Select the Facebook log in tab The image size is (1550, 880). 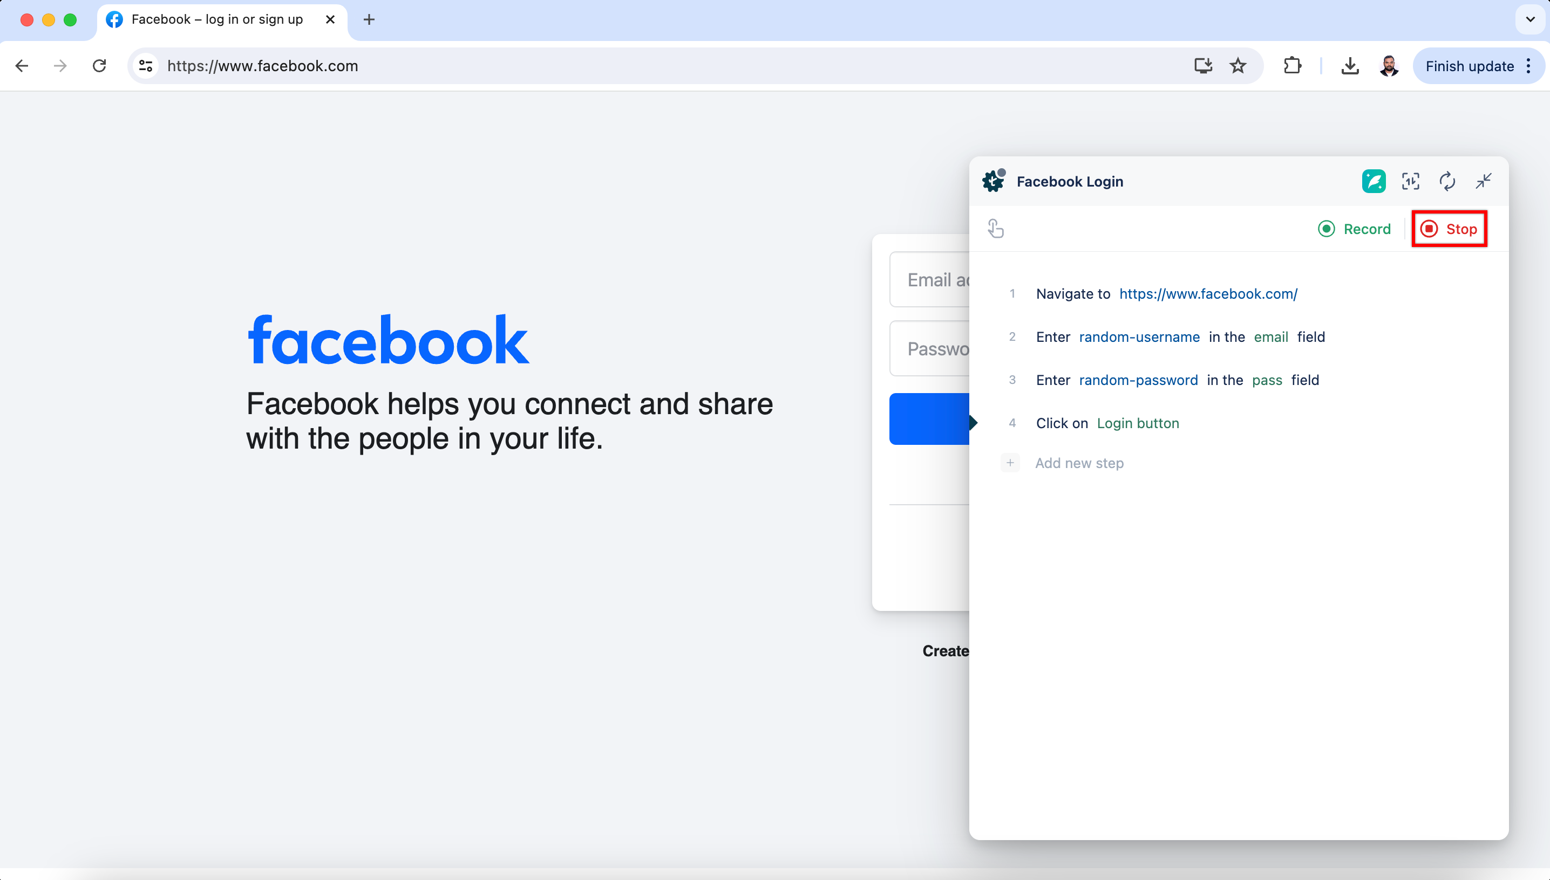216,19
